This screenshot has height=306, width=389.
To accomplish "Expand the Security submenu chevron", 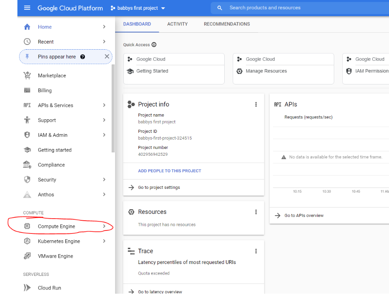I will coord(104,180).
